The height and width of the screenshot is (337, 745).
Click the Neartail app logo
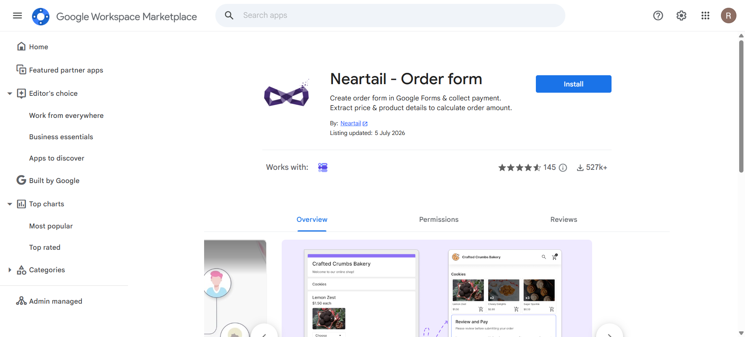[286, 93]
